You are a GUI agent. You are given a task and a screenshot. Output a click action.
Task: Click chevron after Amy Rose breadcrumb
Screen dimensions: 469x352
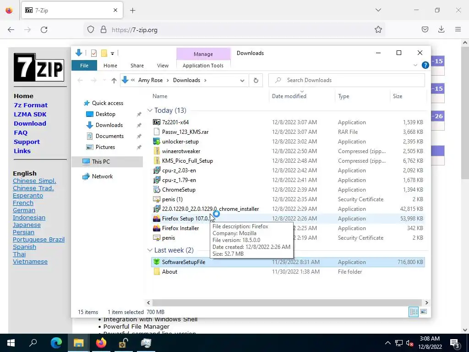pyautogui.click(x=168, y=80)
